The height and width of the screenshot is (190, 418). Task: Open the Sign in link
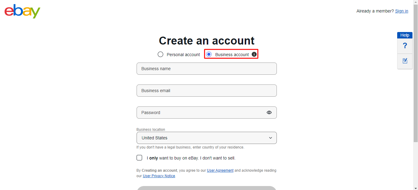tap(401, 11)
